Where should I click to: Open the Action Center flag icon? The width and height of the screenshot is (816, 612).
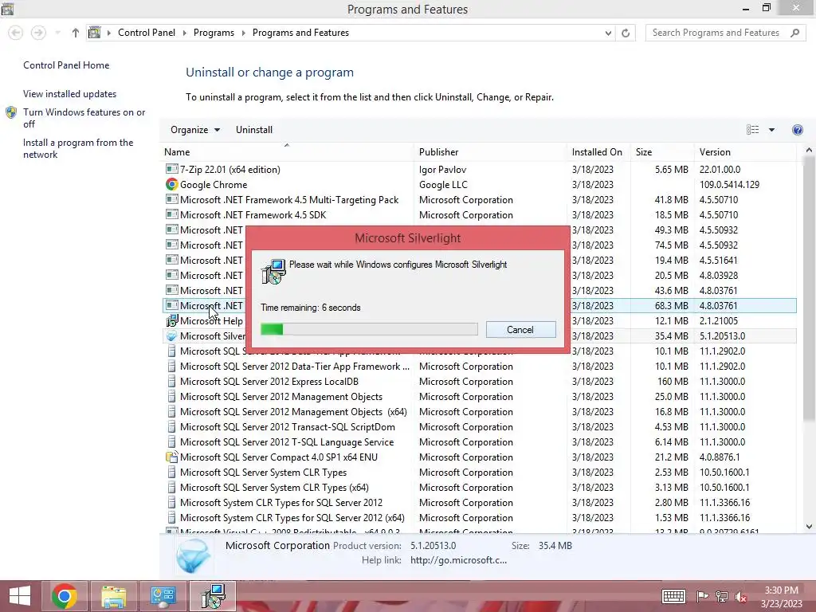click(x=702, y=596)
